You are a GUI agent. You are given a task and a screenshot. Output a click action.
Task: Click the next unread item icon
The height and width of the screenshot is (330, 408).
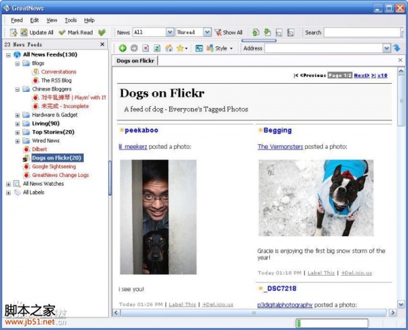point(267,33)
